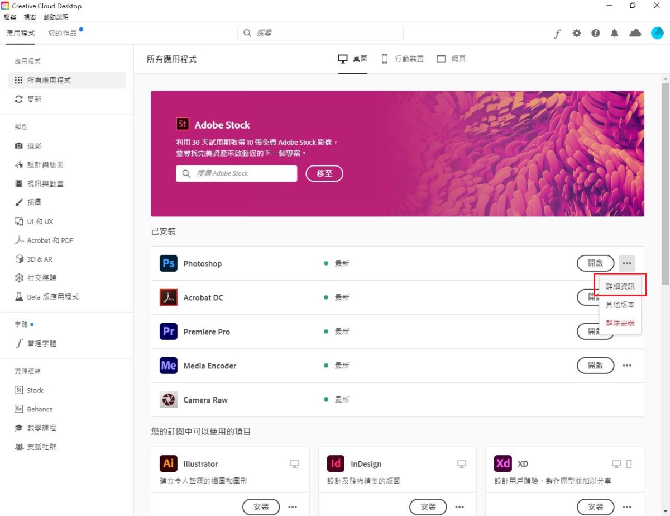Open 更新 in the left sidebar

tap(34, 99)
